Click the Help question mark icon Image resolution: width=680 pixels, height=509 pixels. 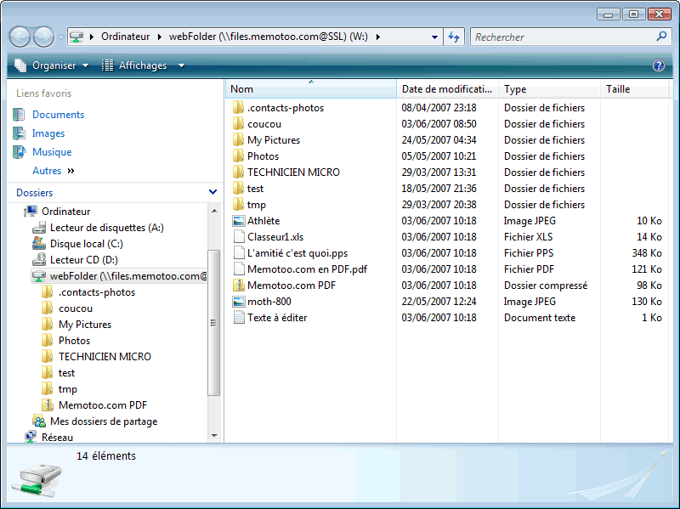tap(658, 65)
